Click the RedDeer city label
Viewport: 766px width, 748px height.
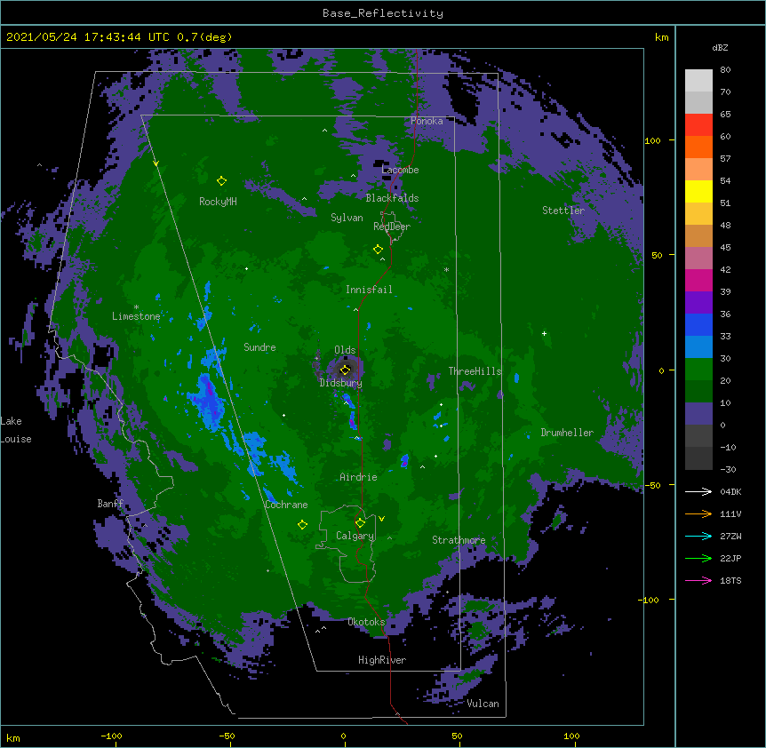[392, 227]
